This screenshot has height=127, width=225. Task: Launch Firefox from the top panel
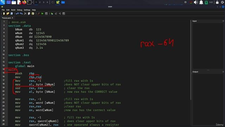[x=24, y=2]
